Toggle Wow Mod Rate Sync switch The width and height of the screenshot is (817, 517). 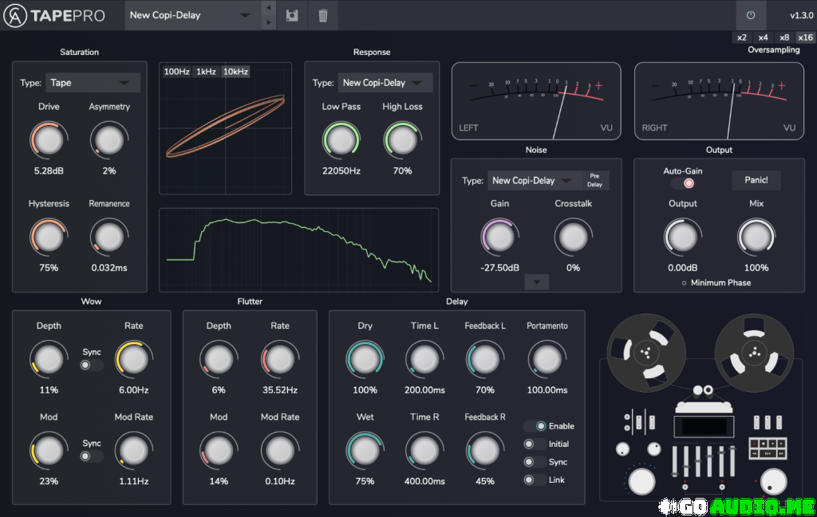[92, 456]
